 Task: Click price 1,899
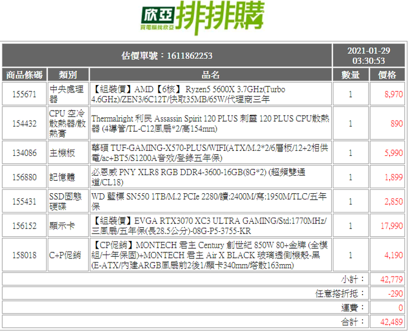point(394,177)
